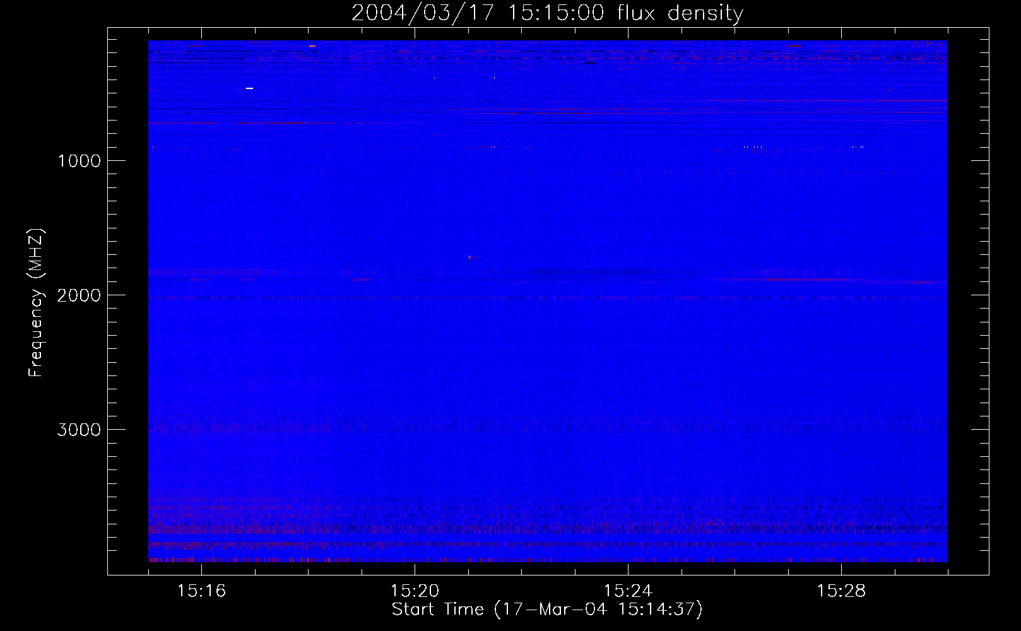Click the 2000 frequency tick label
The image size is (1021, 631).
[x=79, y=295]
